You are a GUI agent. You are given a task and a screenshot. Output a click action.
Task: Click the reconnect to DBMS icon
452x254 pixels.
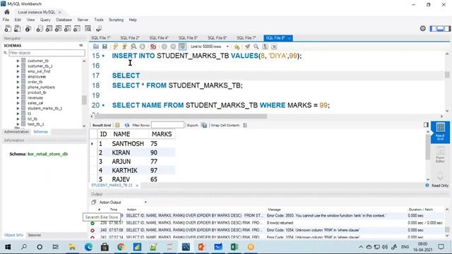[x=99, y=28]
